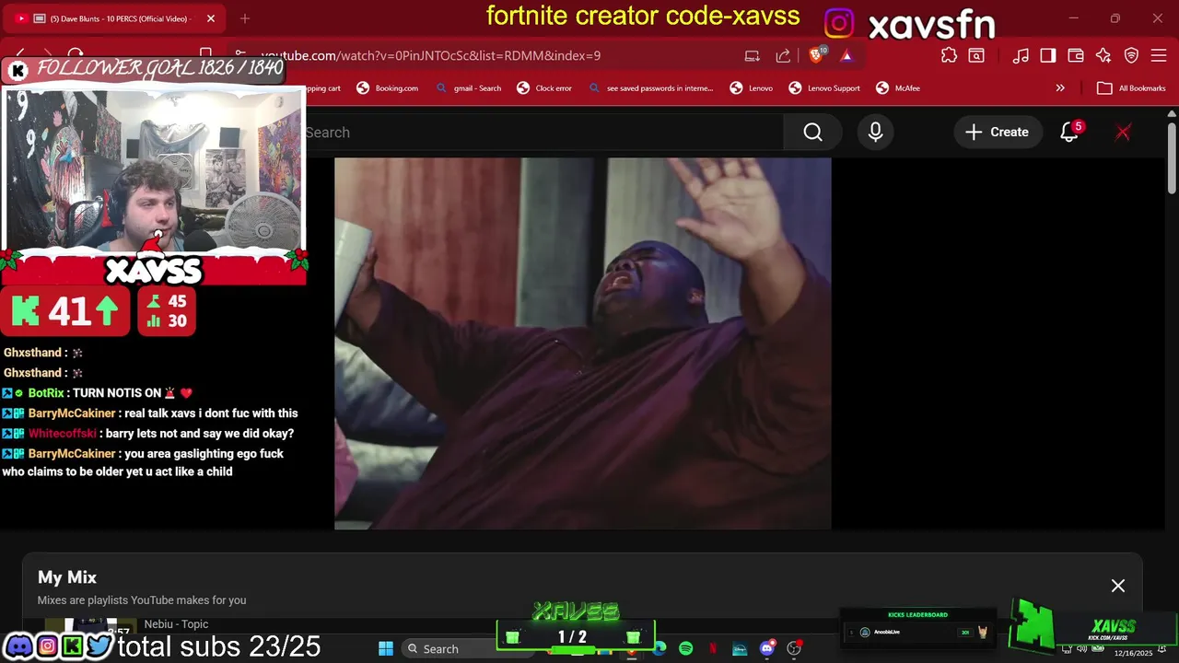Open the All Bookmarks folder

(1132, 88)
